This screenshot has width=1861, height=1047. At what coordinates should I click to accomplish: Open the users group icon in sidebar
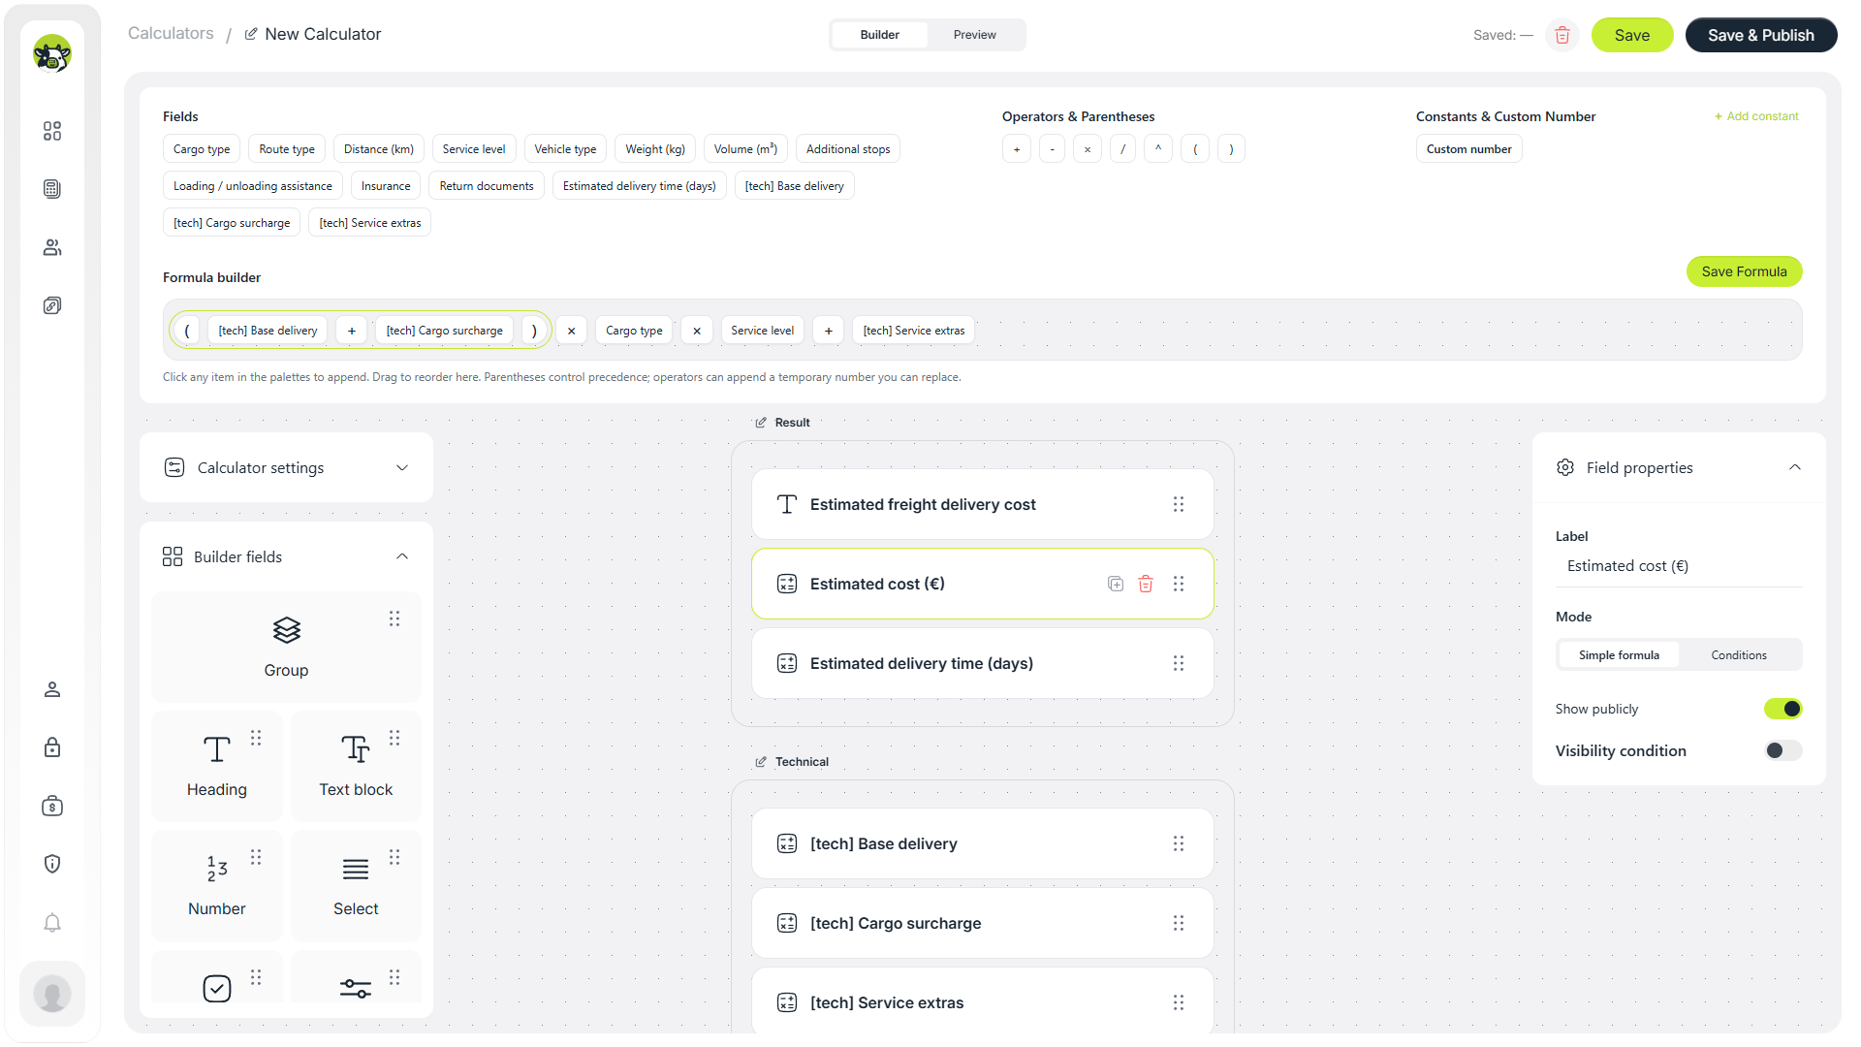[52, 247]
